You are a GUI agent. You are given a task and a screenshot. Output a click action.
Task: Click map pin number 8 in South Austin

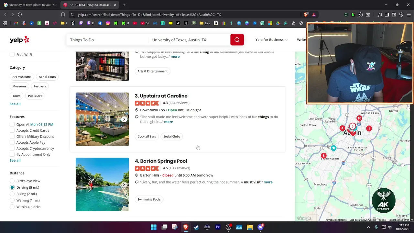[x=323, y=156]
